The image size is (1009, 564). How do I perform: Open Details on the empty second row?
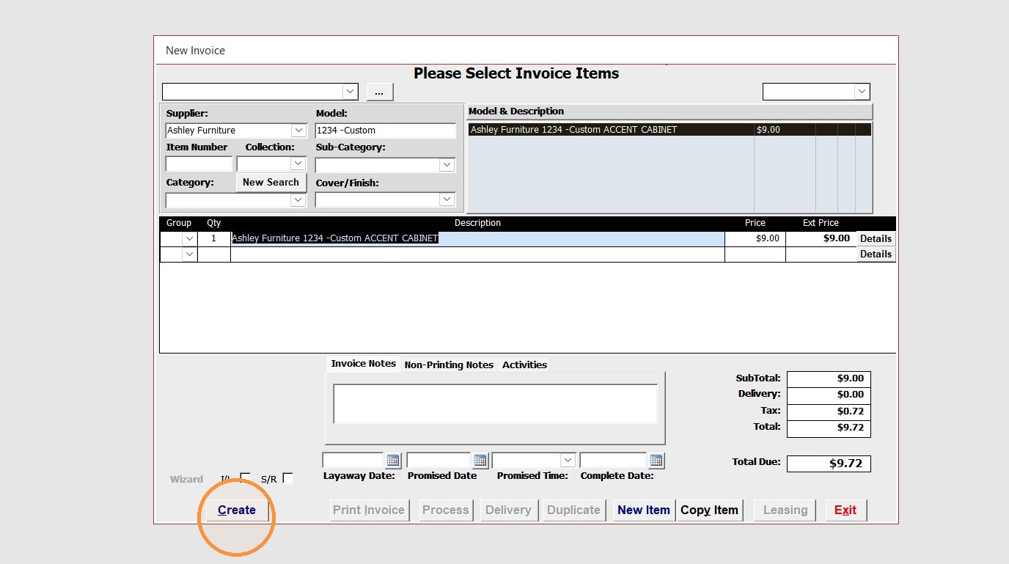[876, 254]
